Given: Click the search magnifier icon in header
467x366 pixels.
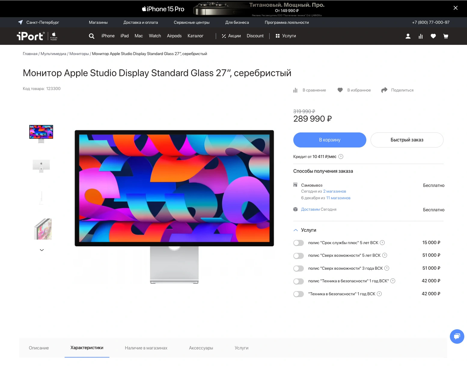Looking at the screenshot, I should click(92, 36).
